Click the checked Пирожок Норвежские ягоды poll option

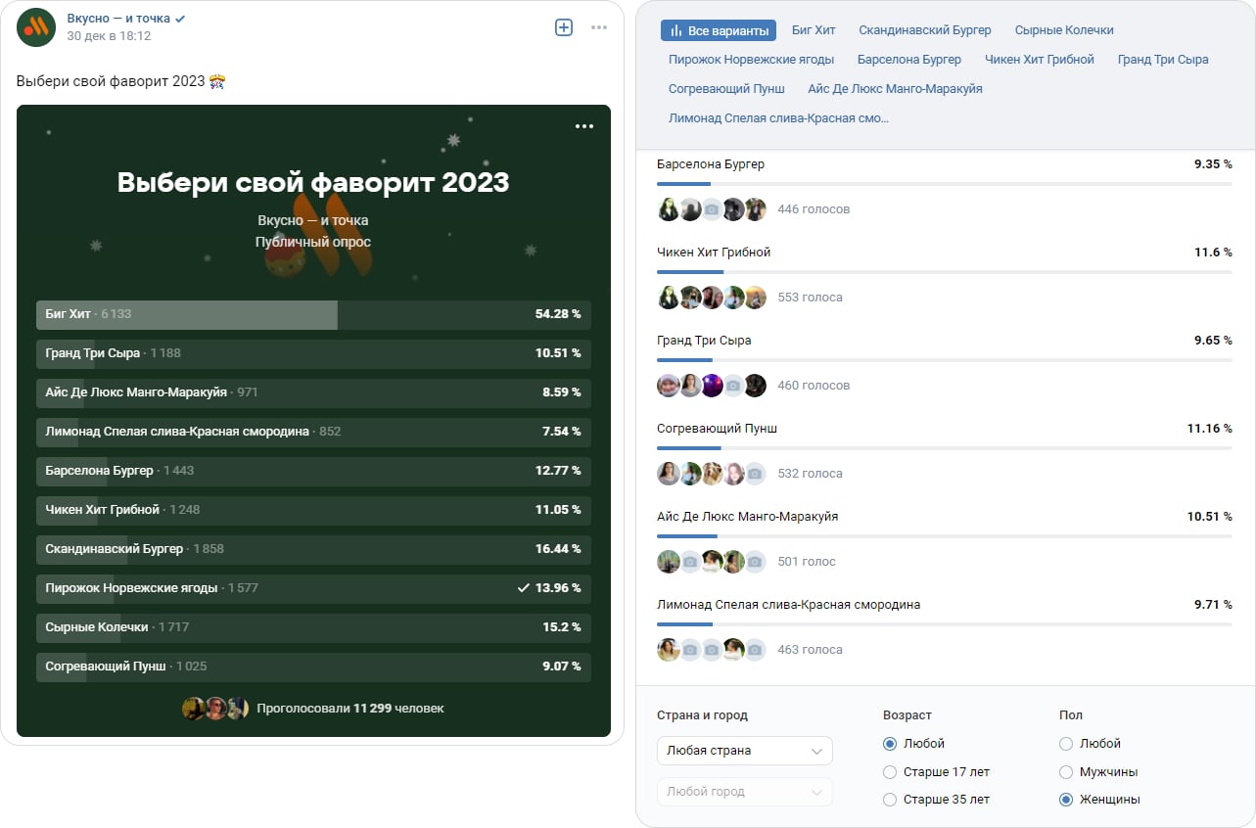tap(313, 588)
